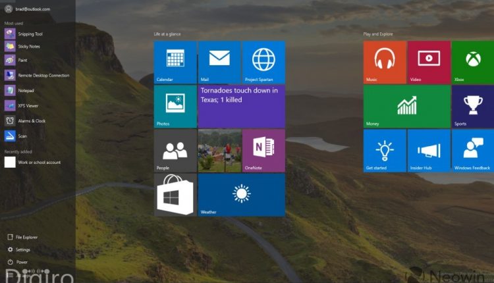
Task: Open the Photos tile
Action: point(175,107)
